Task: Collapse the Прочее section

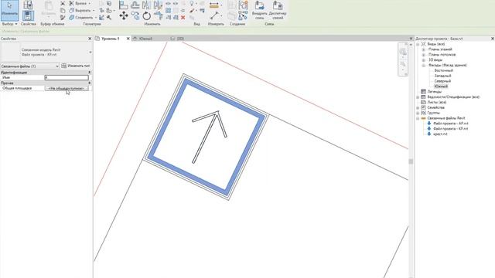Action: (x=90, y=83)
